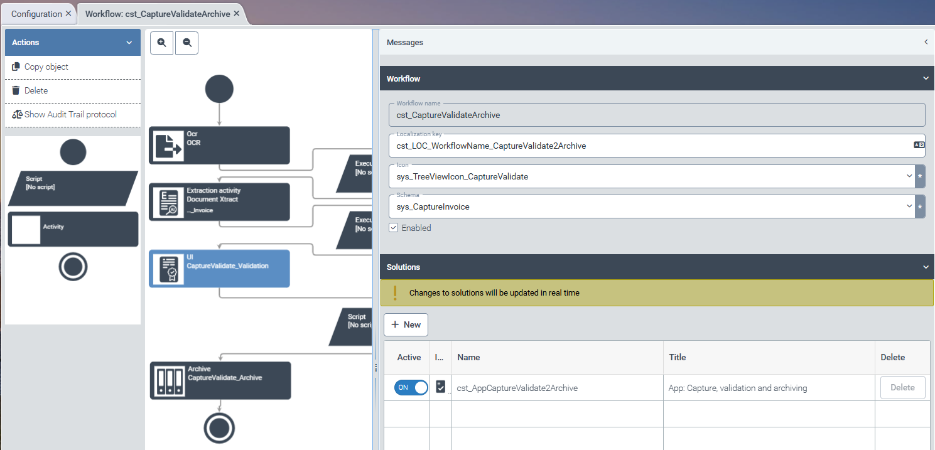This screenshot has height=450, width=935.
Task: Click the zoom in magnifier button
Action: tap(161, 43)
